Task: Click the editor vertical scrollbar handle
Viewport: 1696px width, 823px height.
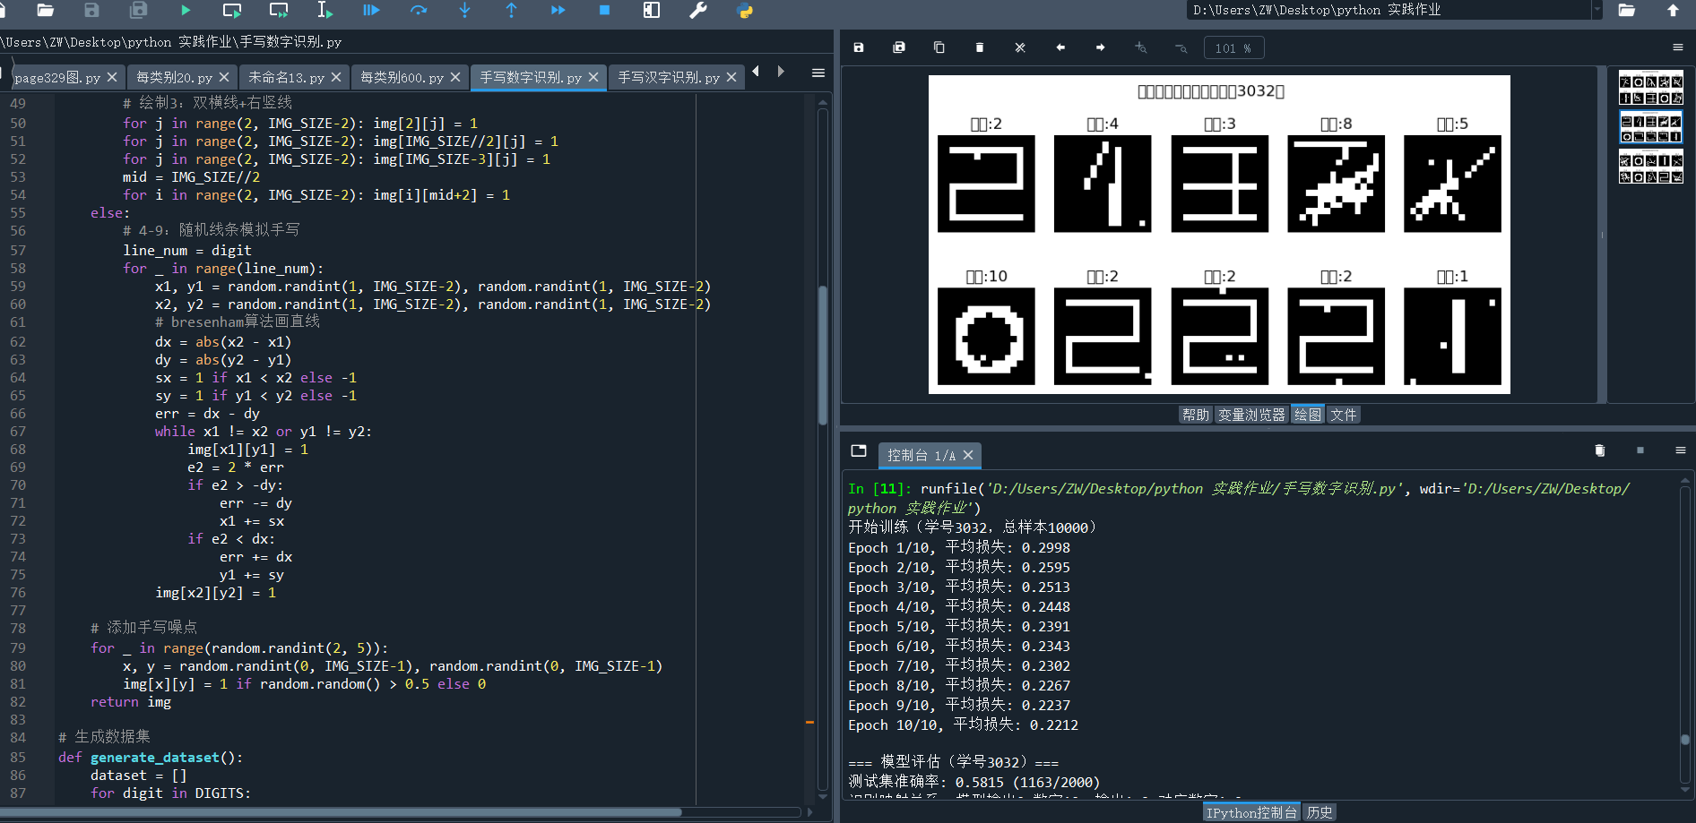Action: click(823, 355)
